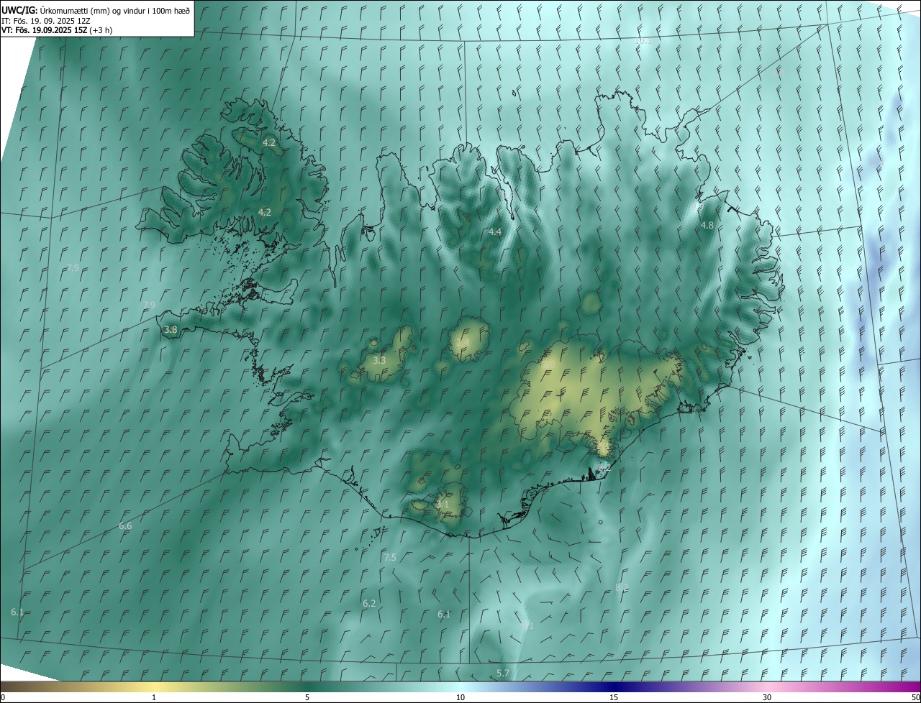
Task: Click the 10 tick on the color scale
Action: (x=460, y=697)
